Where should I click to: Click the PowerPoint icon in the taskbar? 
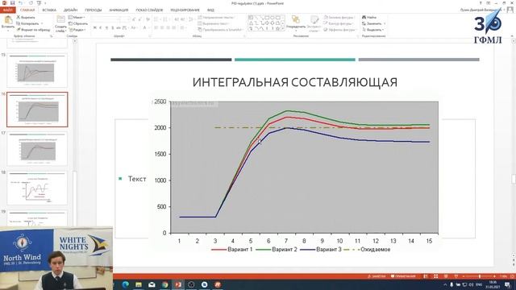click(178, 284)
